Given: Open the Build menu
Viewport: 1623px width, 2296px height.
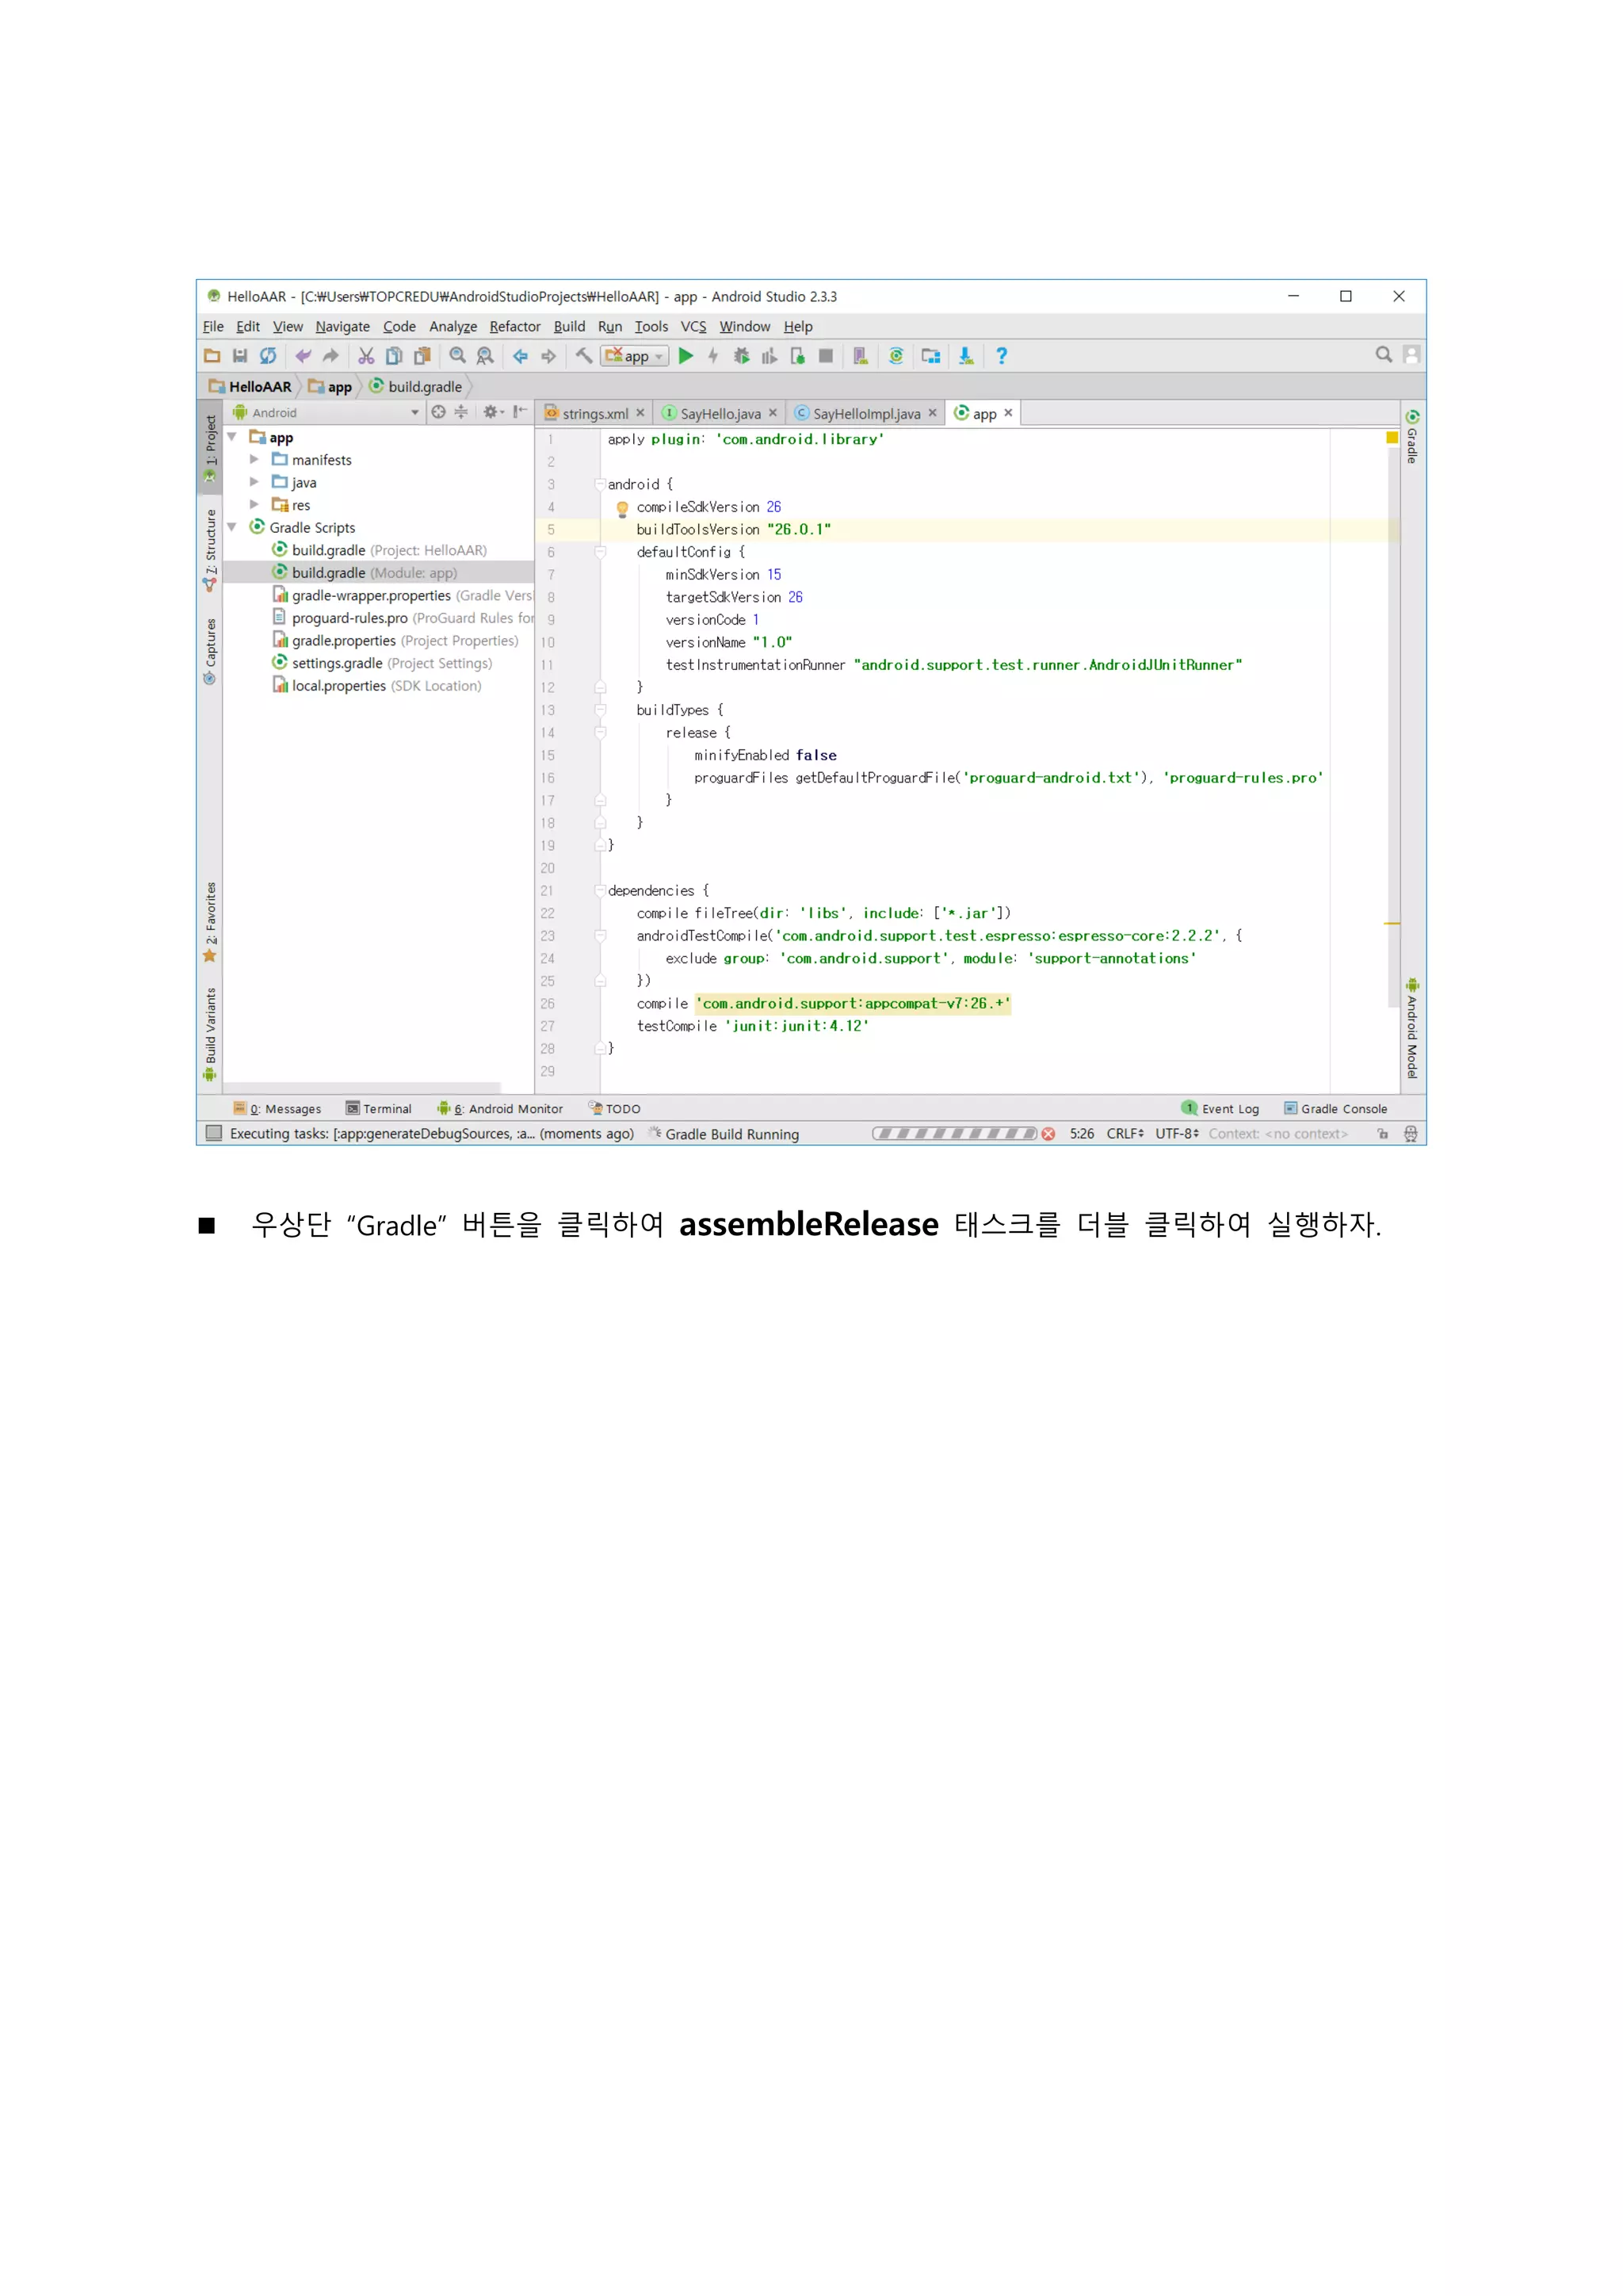Looking at the screenshot, I should tap(570, 327).
